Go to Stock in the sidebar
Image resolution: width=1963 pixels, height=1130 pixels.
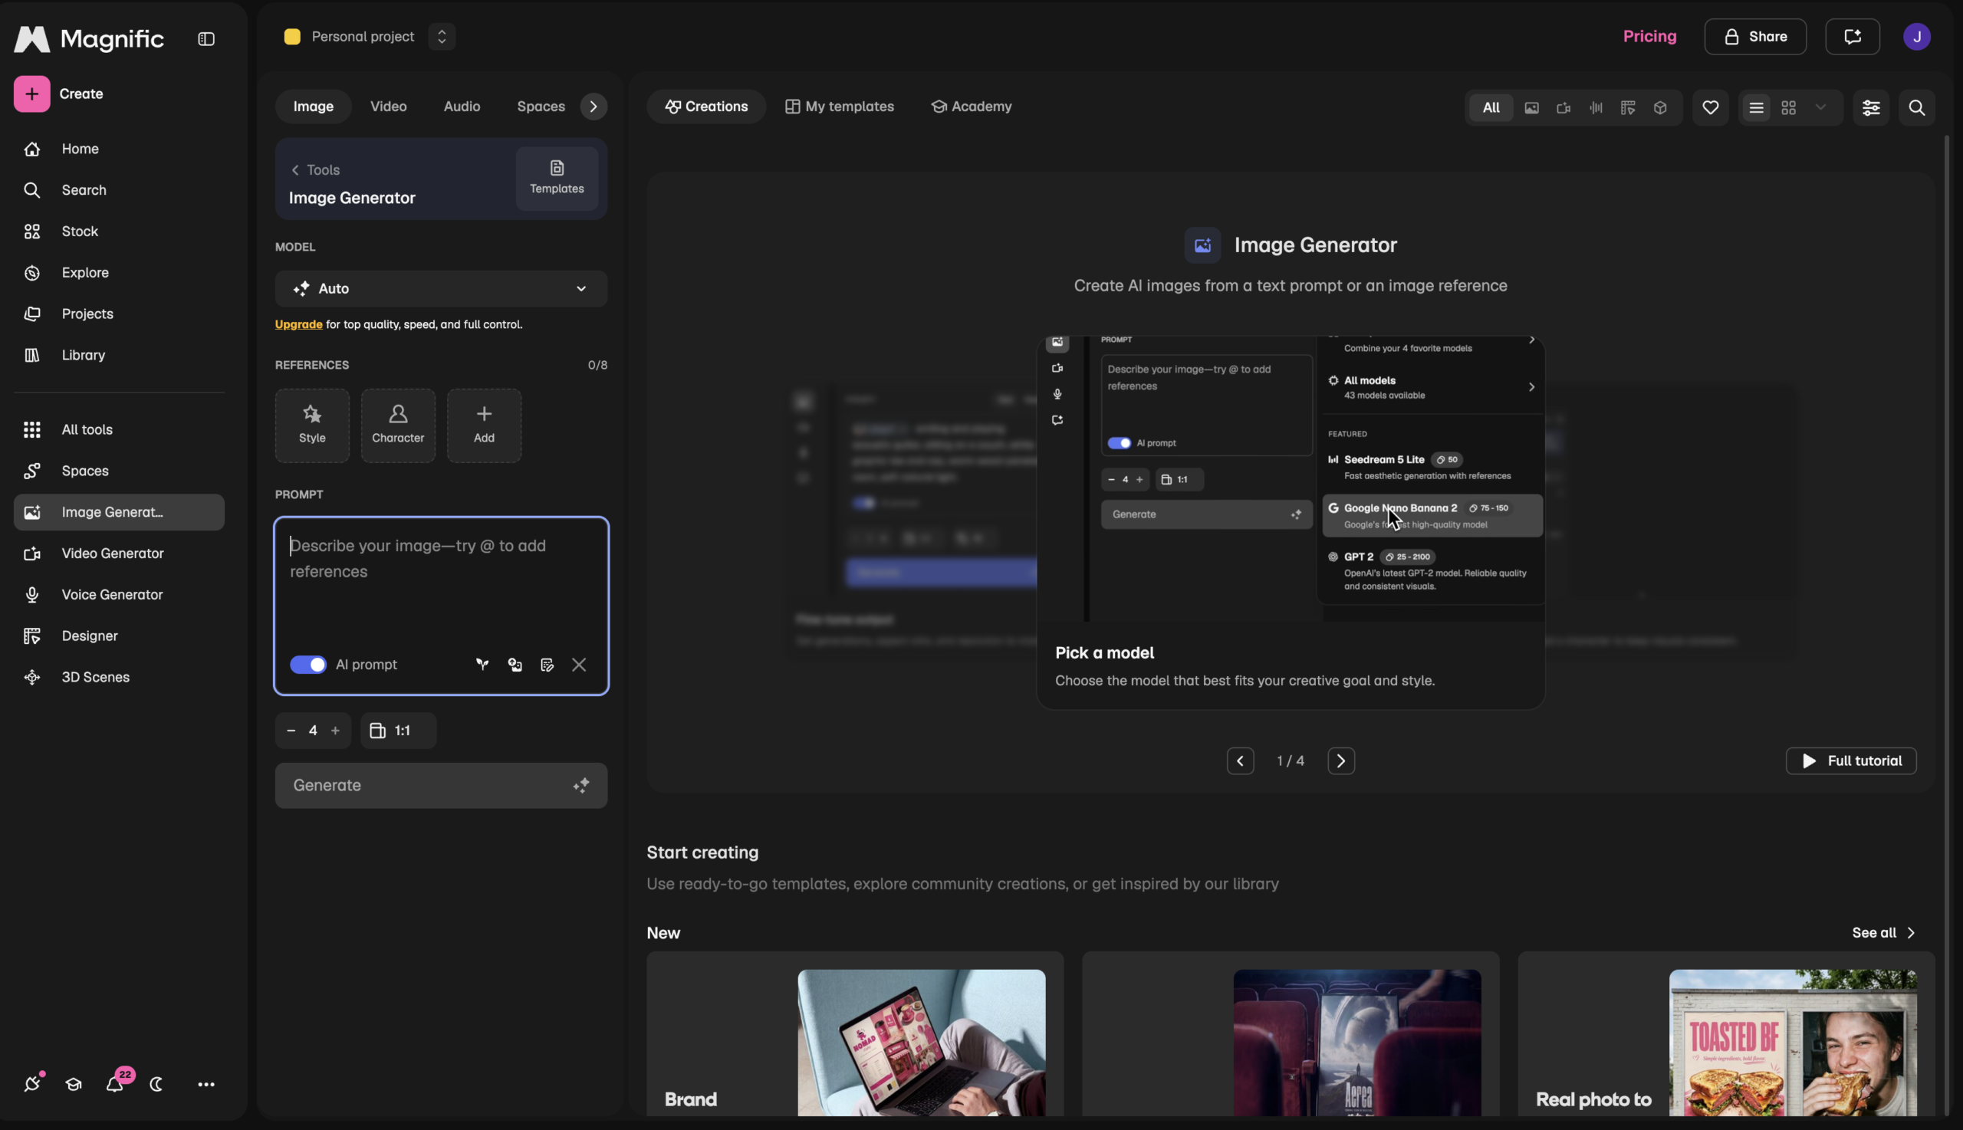point(119,232)
